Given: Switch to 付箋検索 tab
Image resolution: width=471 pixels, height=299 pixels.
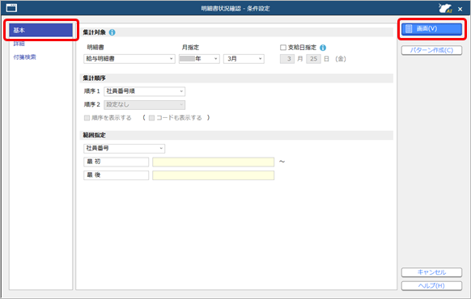Looking at the screenshot, I should [24, 57].
